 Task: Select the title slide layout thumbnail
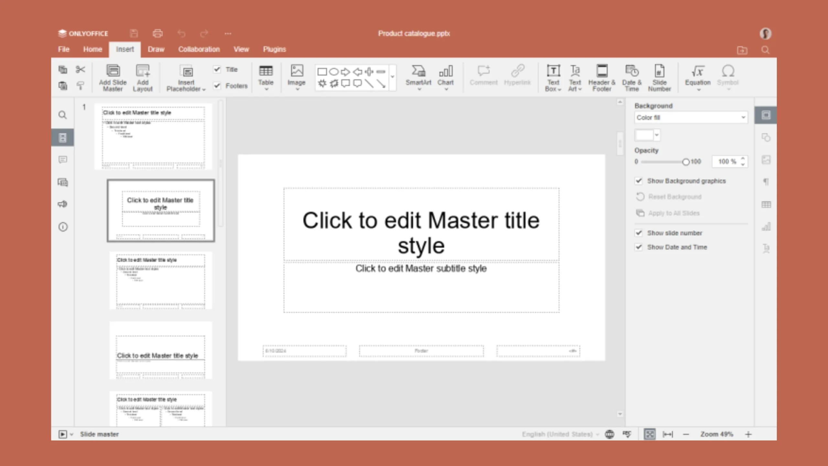[x=161, y=210]
